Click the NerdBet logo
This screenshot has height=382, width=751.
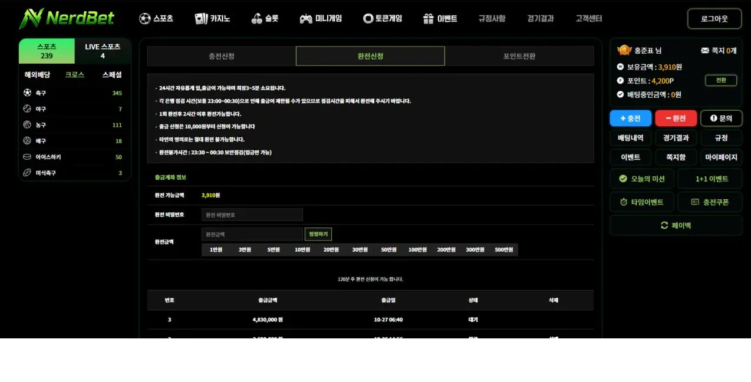click(67, 18)
